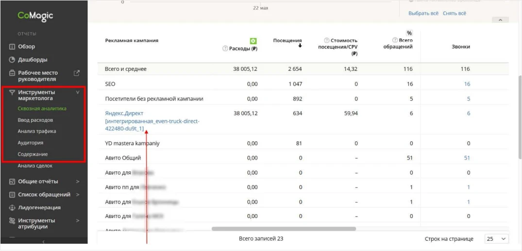Click help icon next to Стоимость посещения/CPV
Screen dimensions: 522x251
327,41
